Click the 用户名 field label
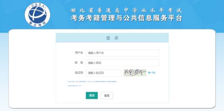 point(79,53)
